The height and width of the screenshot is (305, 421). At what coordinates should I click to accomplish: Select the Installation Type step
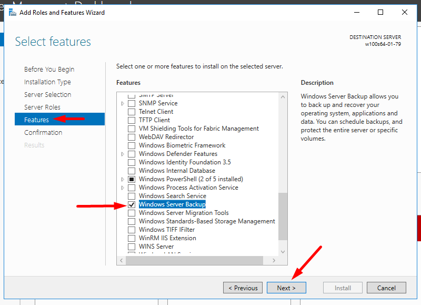click(x=47, y=82)
